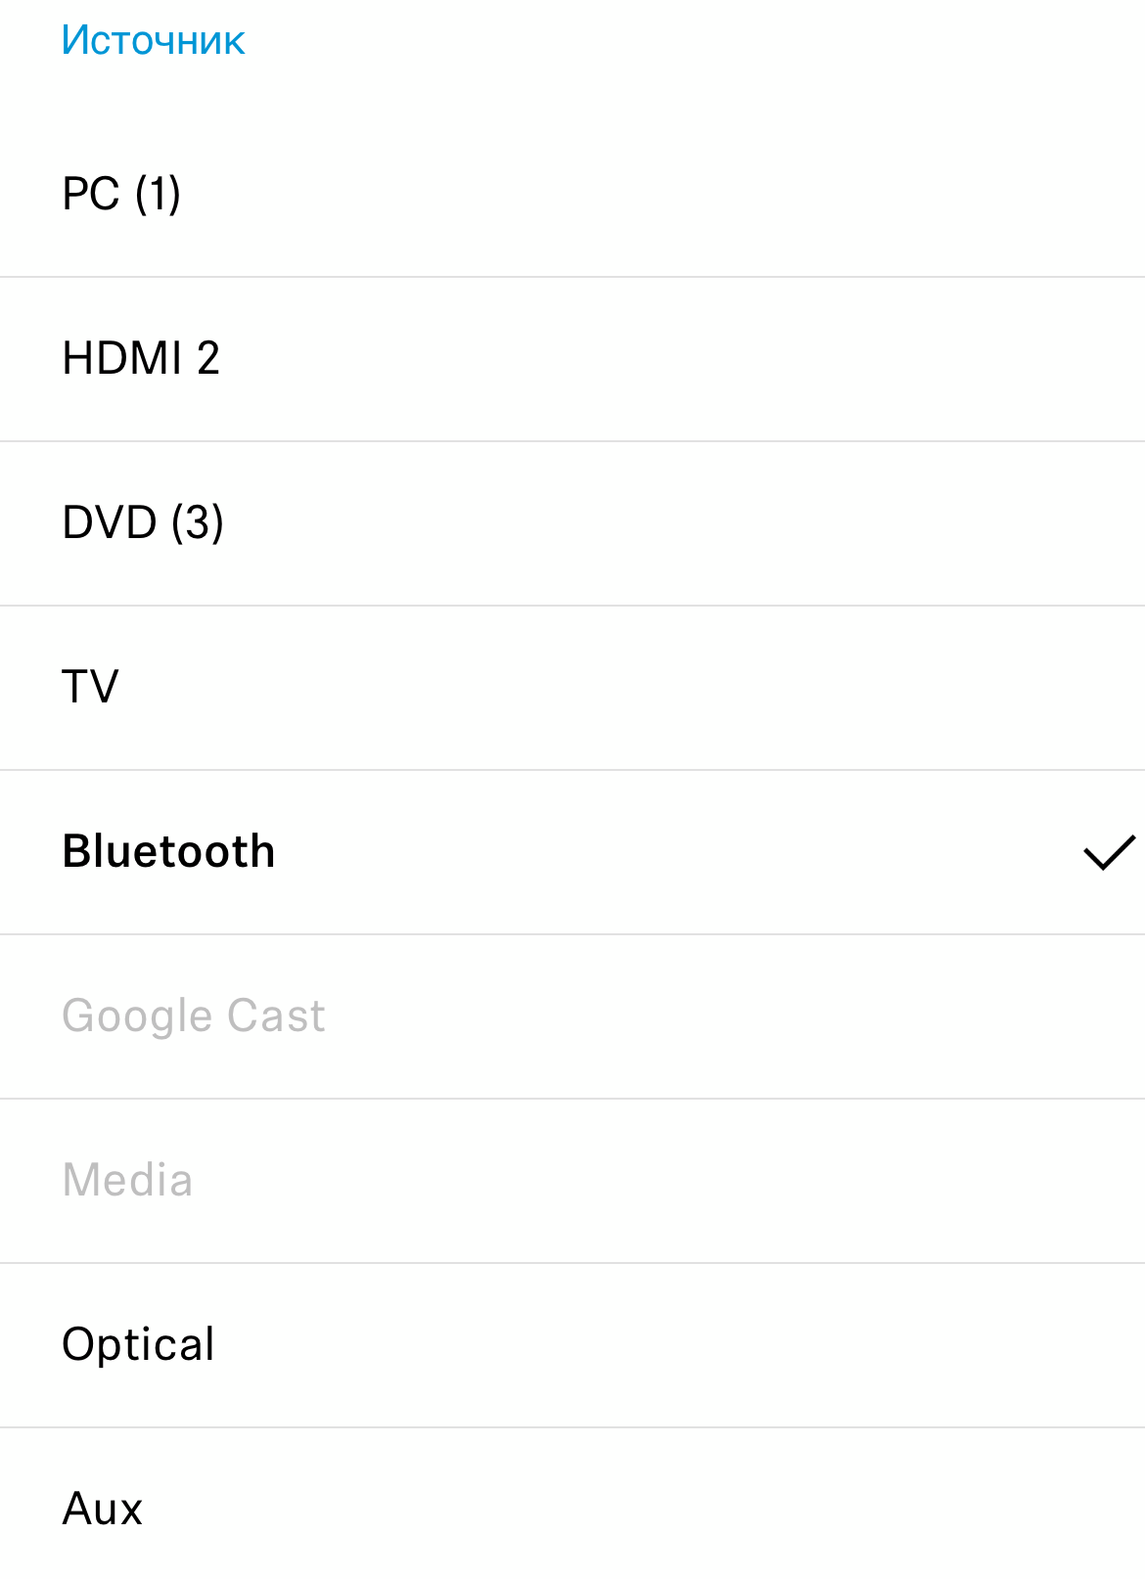Screen dimensions: 1145x1579
Task: Switch the input to HDMI 2
Action: click(572, 358)
